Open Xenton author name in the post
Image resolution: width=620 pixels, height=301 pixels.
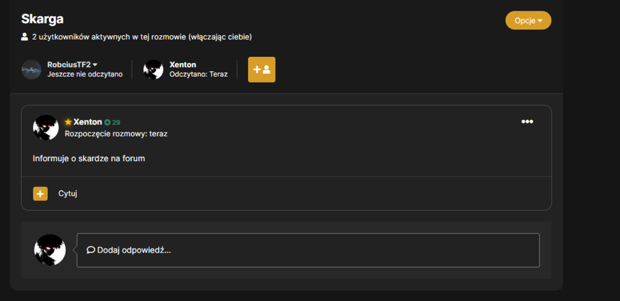point(88,122)
